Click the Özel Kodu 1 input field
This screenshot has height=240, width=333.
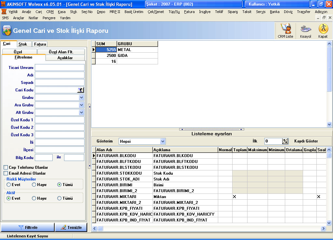pos(60,120)
